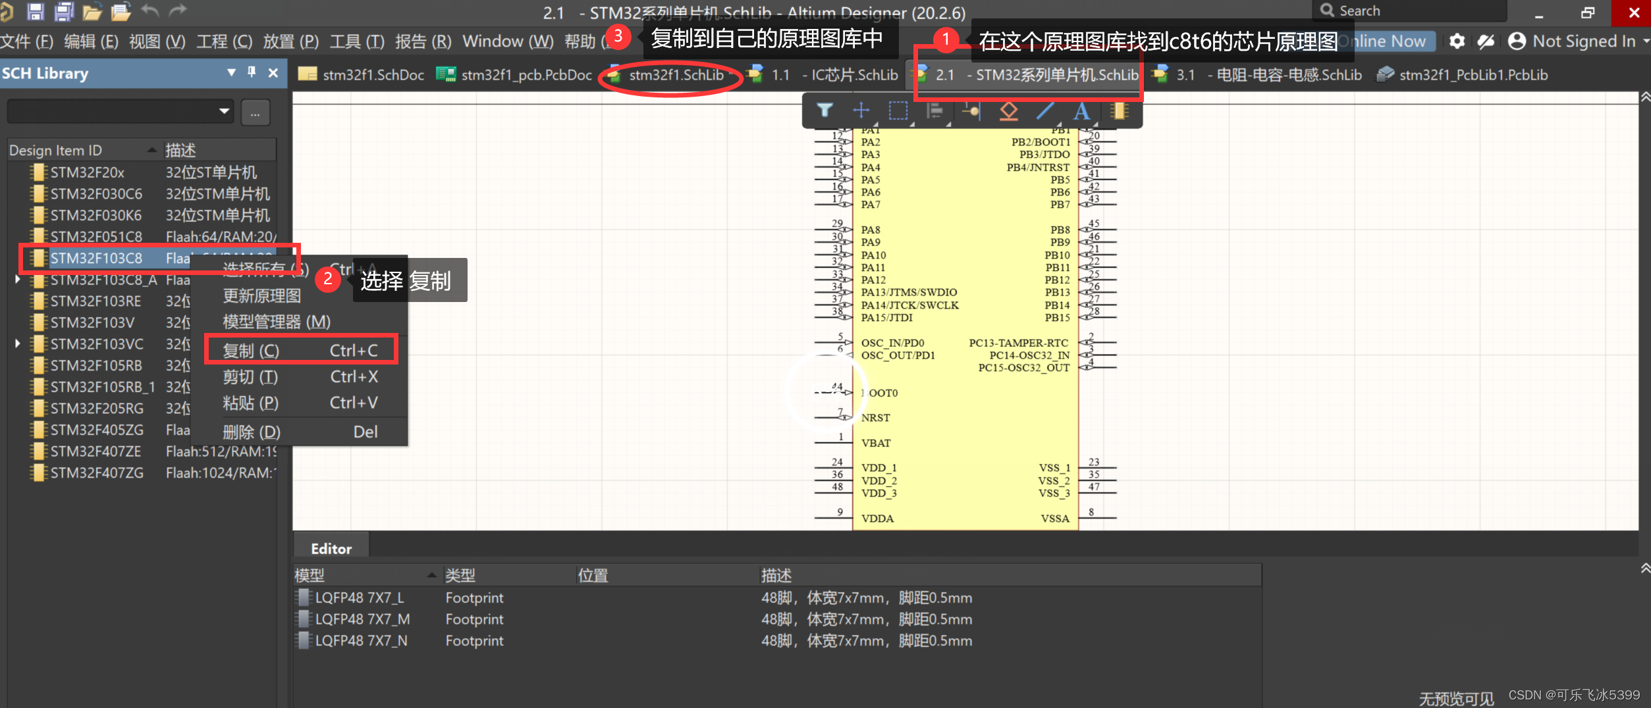Expand the STM32F103VC tree item
The width and height of the screenshot is (1651, 708).
pyautogui.click(x=18, y=343)
